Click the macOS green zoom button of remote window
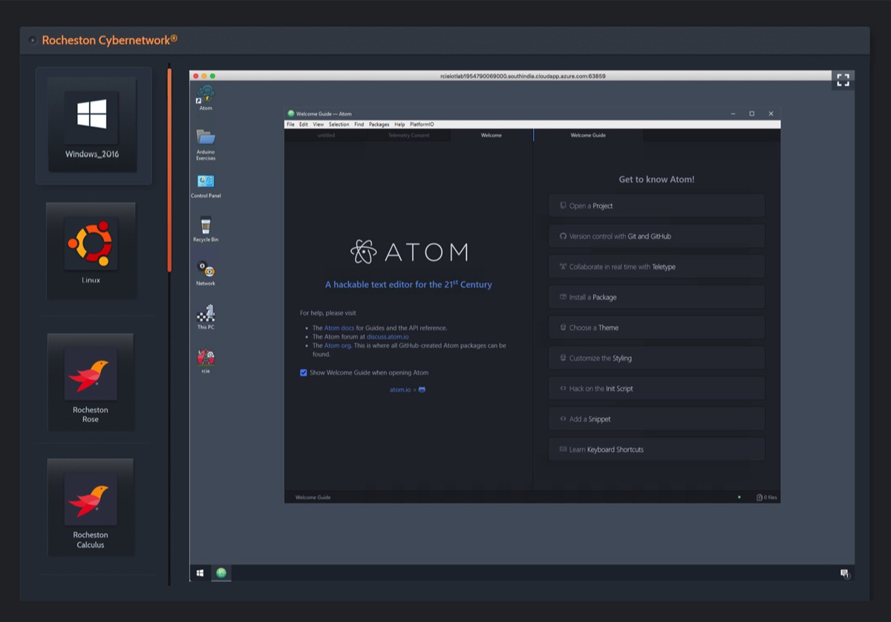Viewport: 891px width, 622px height. coord(212,76)
